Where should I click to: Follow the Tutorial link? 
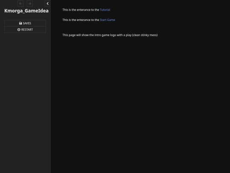click(105, 10)
